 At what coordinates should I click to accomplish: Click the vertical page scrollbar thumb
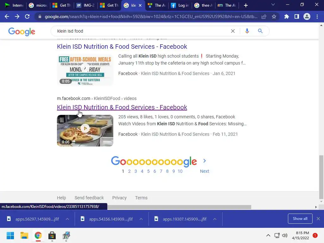pos(321,177)
